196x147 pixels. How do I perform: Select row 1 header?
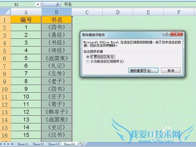(5, 20)
